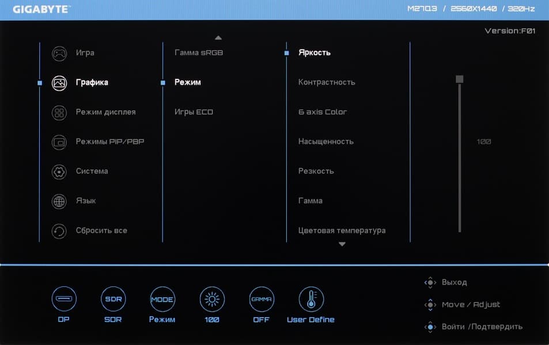Screen dimensions: 549x345
Task: Click the 2560X1440 resolution text
Action: click(x=474, y=9)
